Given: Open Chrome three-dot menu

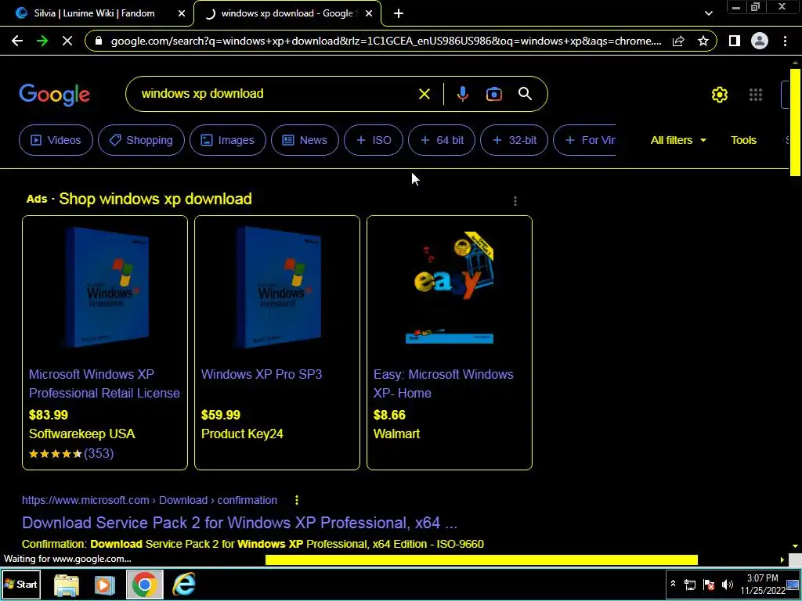Looking at the screenshot, I should click(x=785, y=41).
